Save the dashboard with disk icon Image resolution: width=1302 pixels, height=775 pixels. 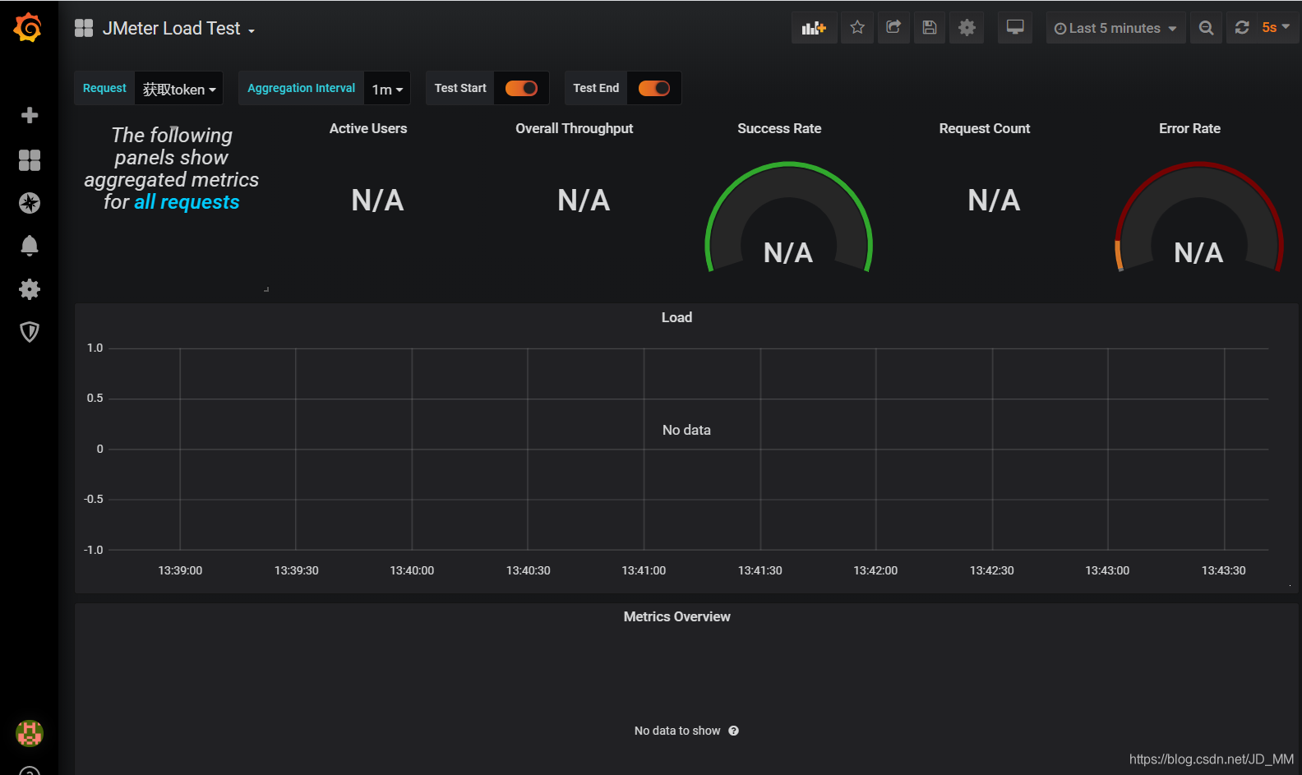930,28
